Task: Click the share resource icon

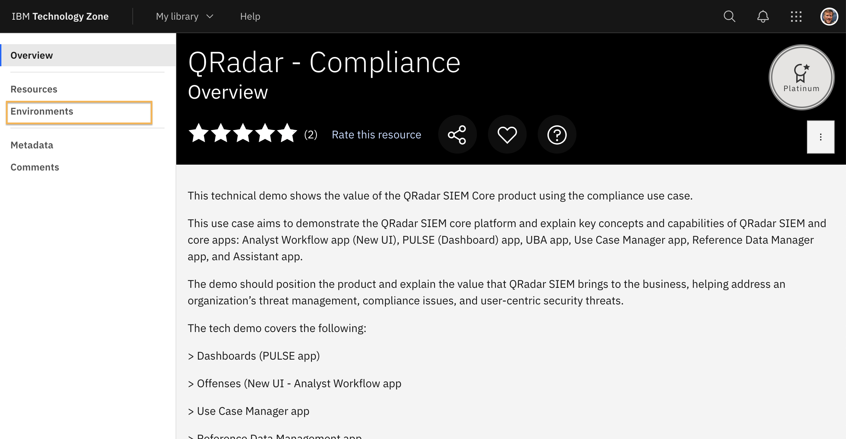Action: point(457,135)
